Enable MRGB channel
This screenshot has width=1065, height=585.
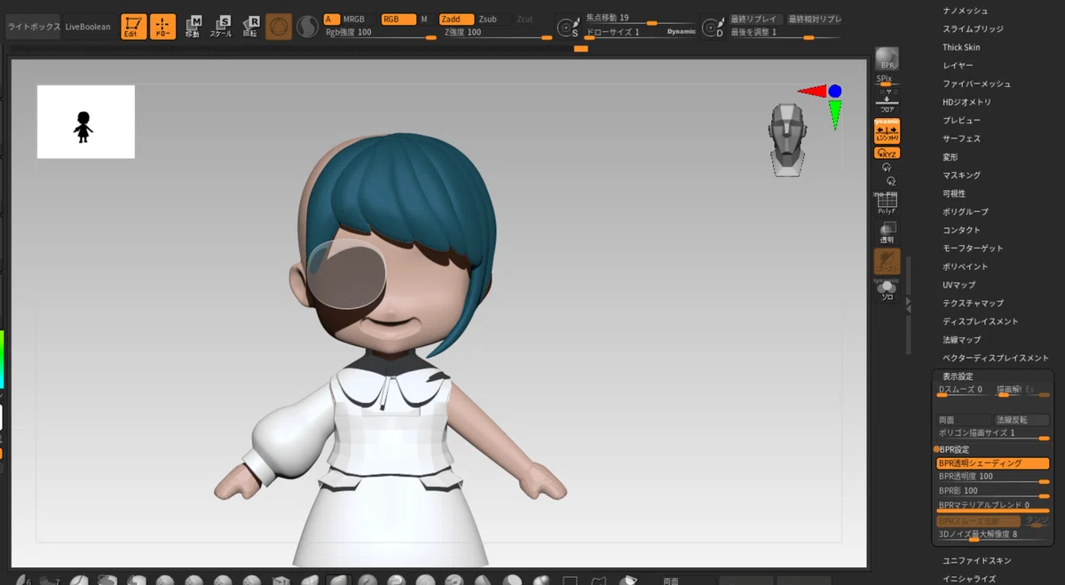(x=354, y=19)
